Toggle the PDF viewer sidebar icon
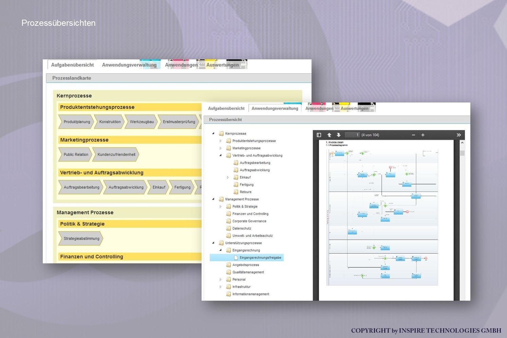 319,135
